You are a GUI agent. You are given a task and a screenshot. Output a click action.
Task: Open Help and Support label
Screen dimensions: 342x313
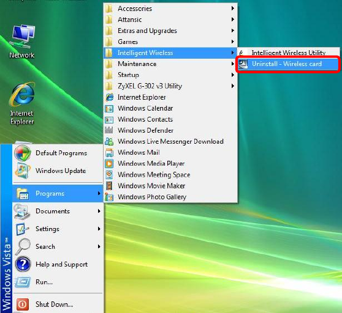click(61, 265)
